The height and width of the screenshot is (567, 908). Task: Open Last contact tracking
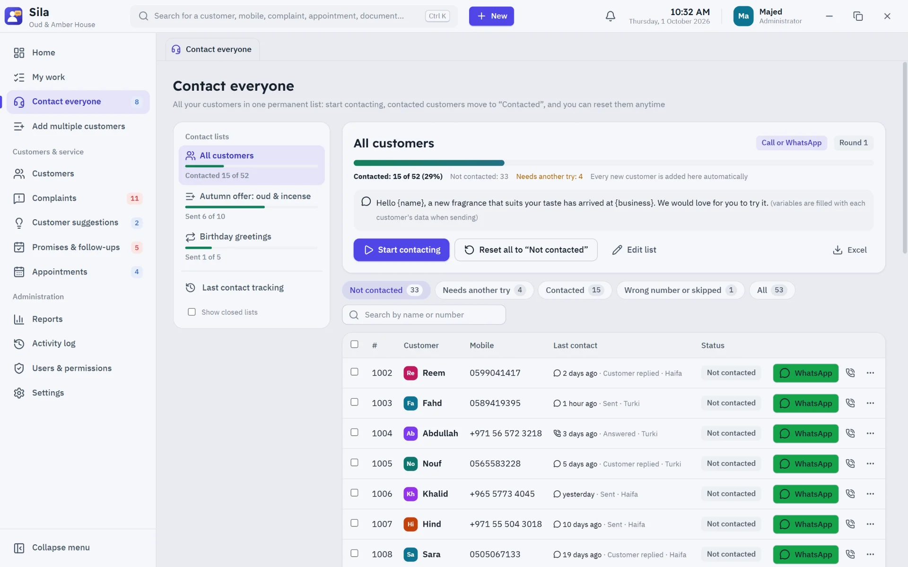coord(252,287)
